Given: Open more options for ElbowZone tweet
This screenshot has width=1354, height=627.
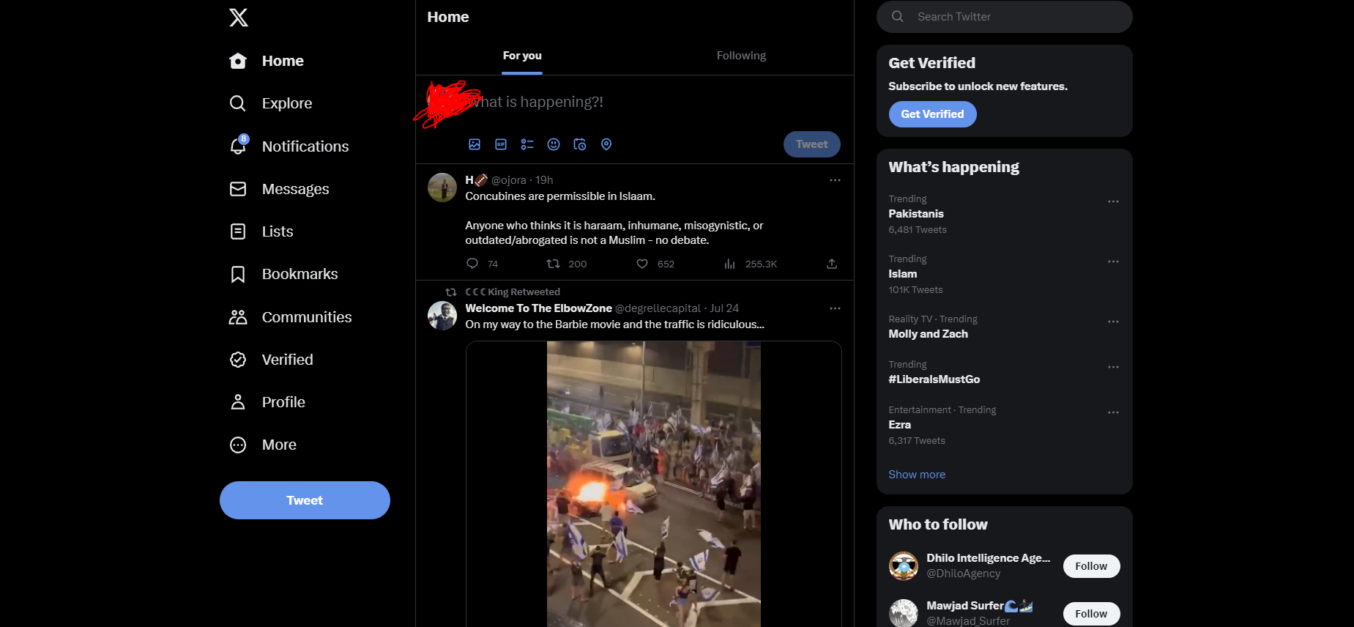Looking at the screenshot, I should (835, 308).
